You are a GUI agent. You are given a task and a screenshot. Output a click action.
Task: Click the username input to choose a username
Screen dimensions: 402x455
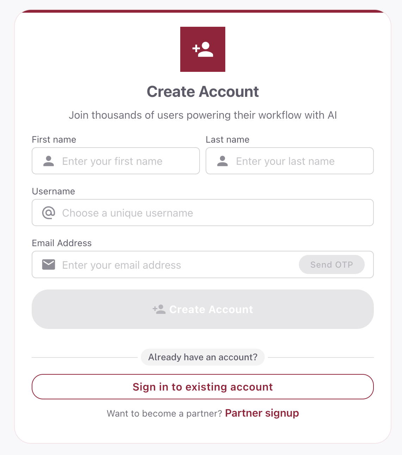coord(203,213)
